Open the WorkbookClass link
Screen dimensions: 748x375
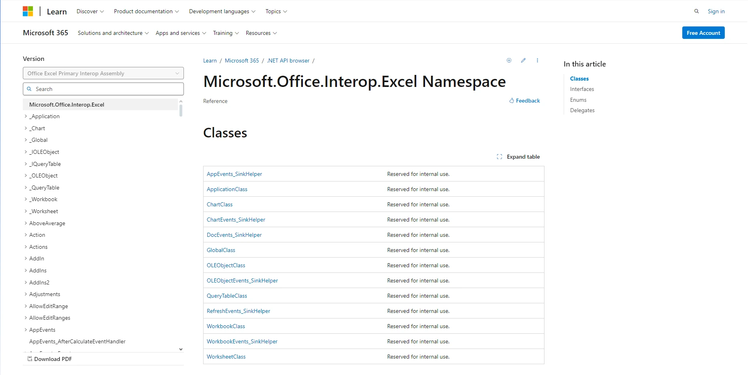226,326
